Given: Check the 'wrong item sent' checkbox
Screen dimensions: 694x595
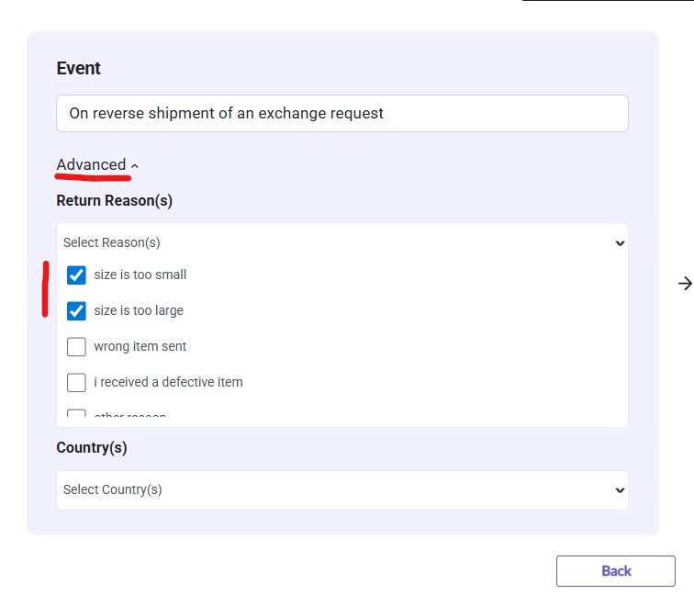Looking at the screenshot, I should [x=76, y=347].
